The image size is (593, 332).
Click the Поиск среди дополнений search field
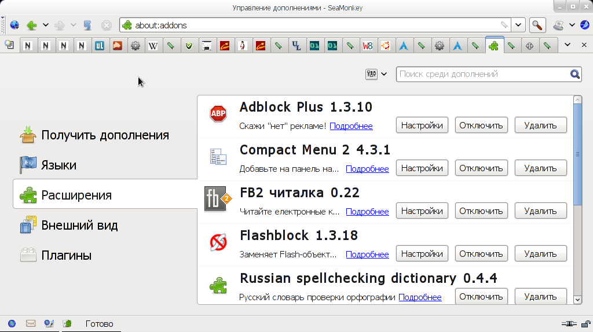click(484, 74)
